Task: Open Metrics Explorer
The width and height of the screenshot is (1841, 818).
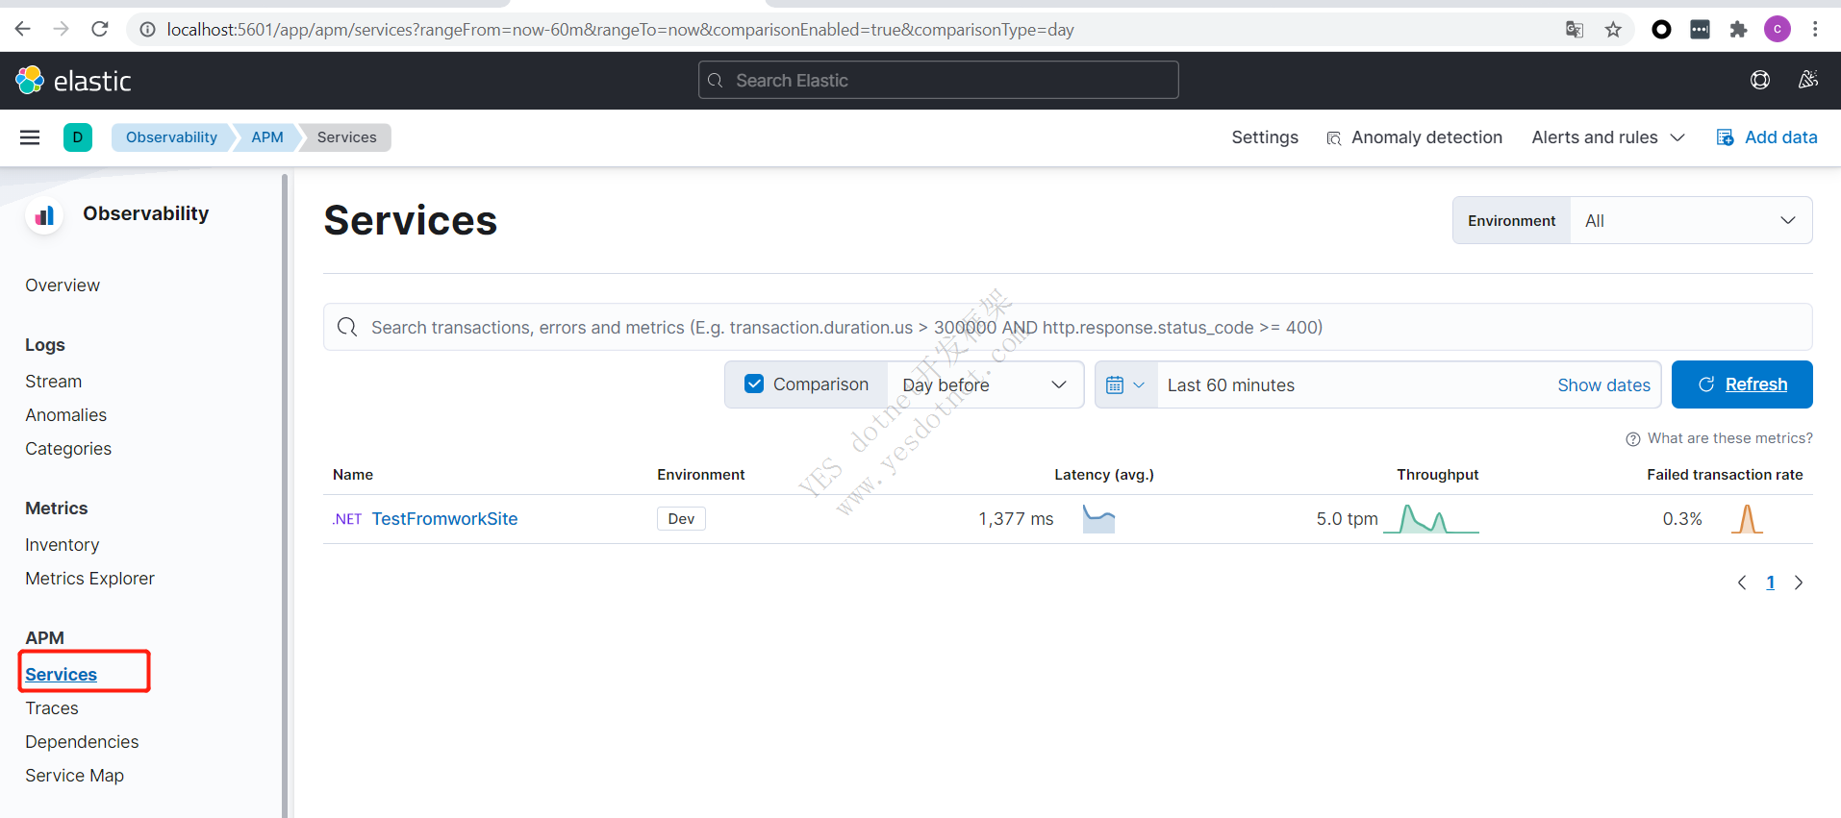Action: (x=90, y=579)
